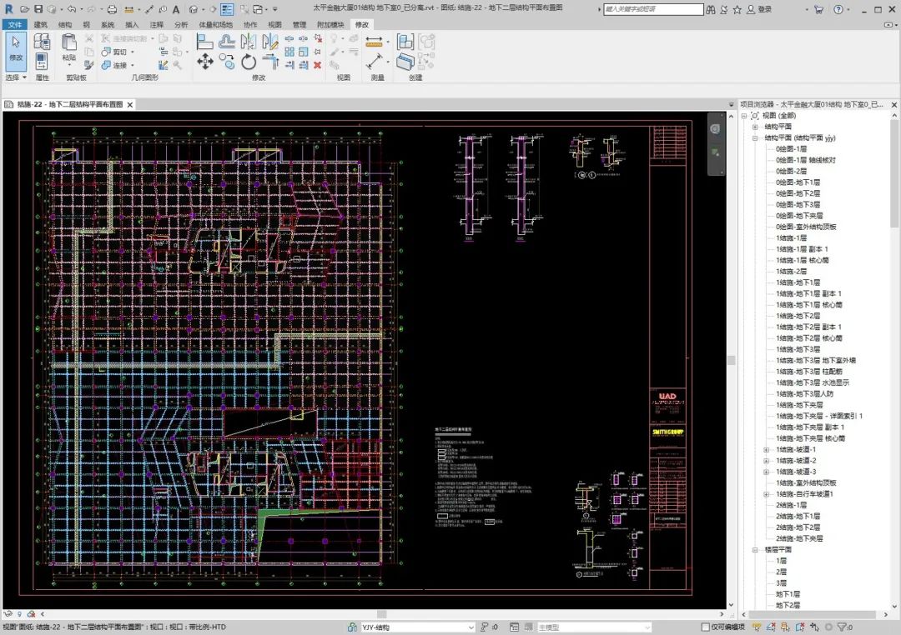
Task: Switch to the 结构 ribbon tab
Action: tap(64, 25)
